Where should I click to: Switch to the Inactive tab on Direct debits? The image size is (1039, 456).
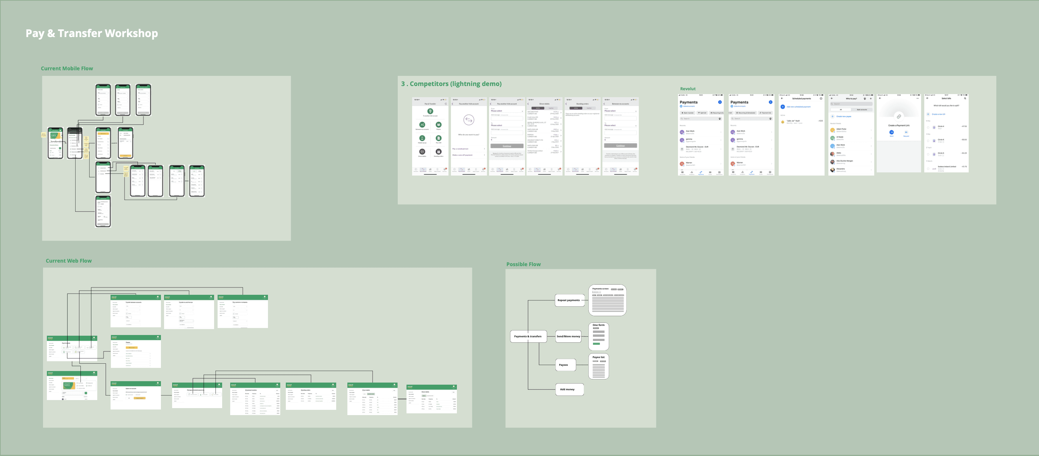551,108
